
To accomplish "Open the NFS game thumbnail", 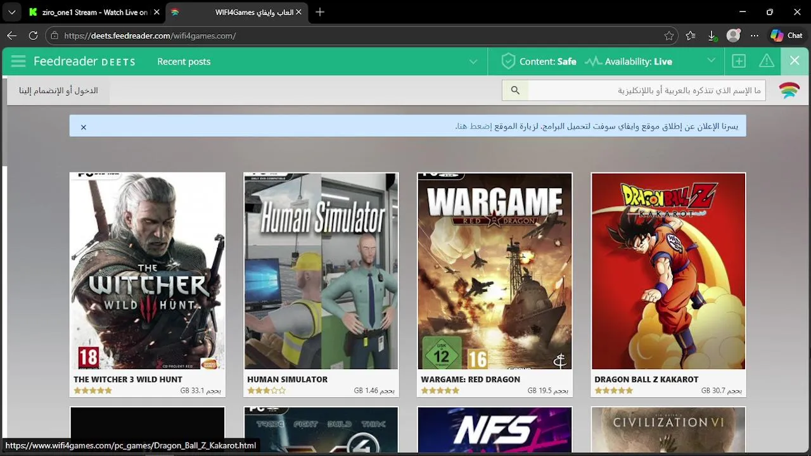I will 495,430.
